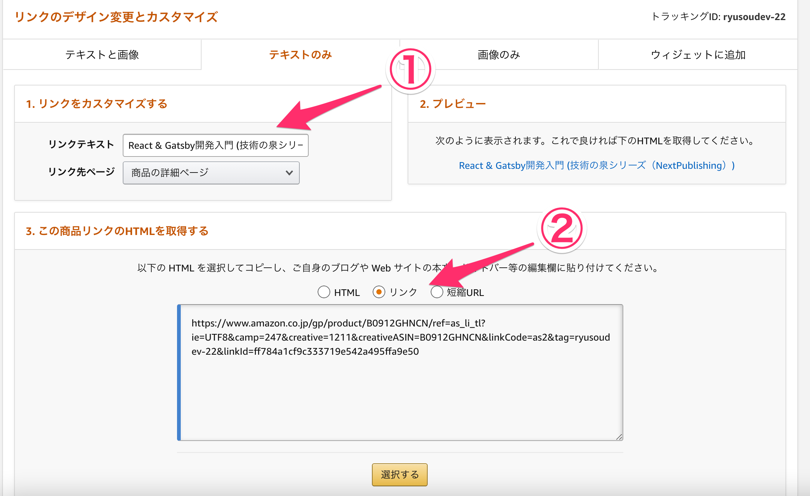Switch to テキストのみ tab
This screenshot has height=496, width=810.
click(300, 55)
